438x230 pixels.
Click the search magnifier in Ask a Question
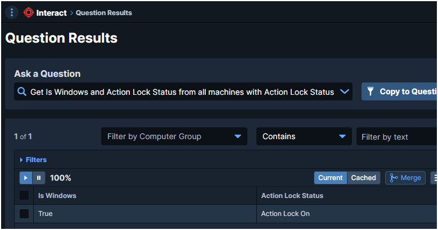click(22, 92)
